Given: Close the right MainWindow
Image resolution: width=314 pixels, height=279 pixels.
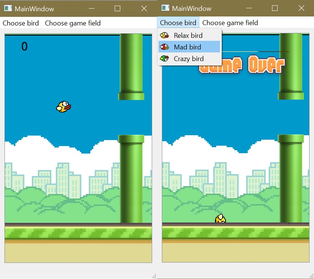Looking at the screenshot, I should click(x=301, y=9).
